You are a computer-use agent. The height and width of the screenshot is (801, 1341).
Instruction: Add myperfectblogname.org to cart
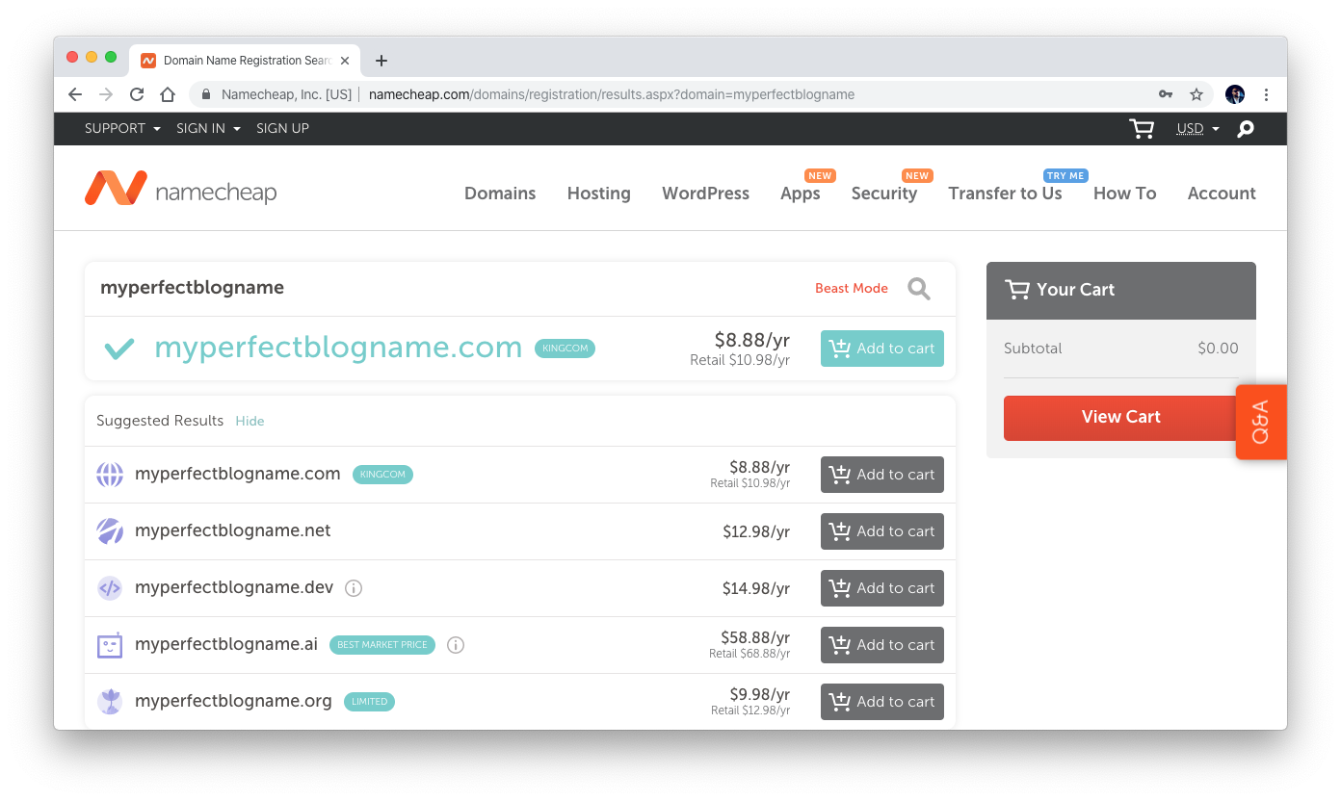882,702
